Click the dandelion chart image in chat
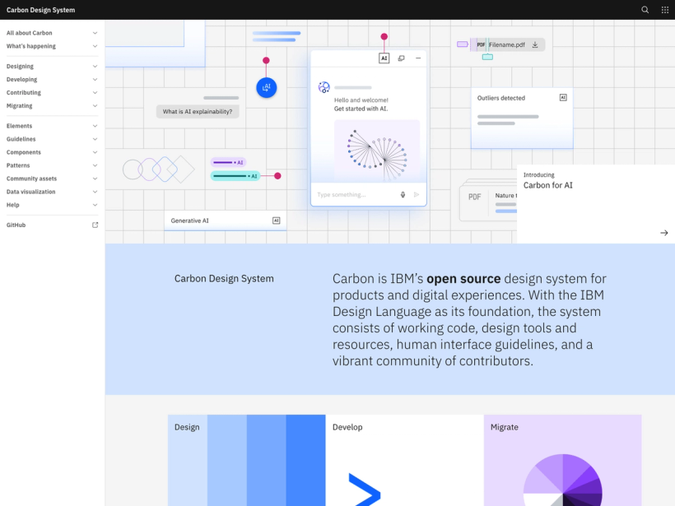The width and height of the screenshot is (675, 506). pos(377,151)
